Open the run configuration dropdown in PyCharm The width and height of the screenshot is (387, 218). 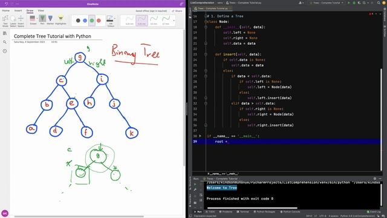(326, 2)
